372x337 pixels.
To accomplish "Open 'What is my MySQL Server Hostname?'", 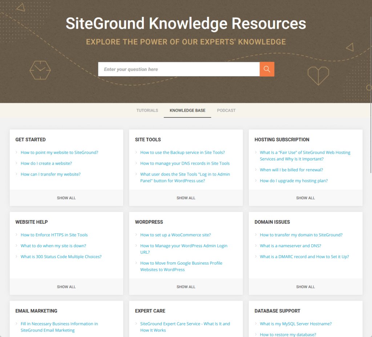I will pos(296,324).
